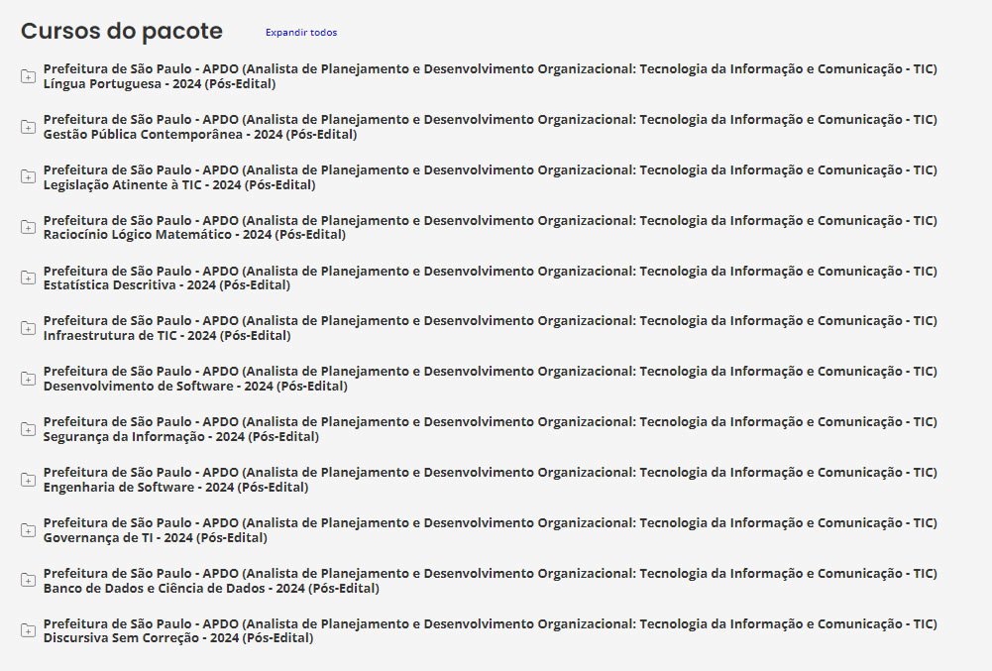Expand Banco de Dados e Ciência de Dados icon
Screen dimensions: 992x671
coord(28,582)
